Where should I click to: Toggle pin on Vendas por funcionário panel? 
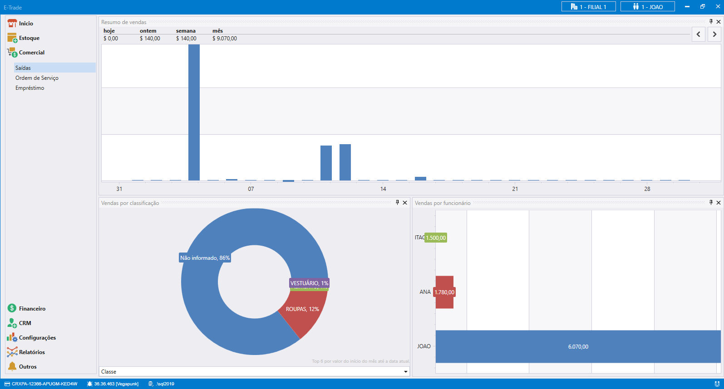(711, 203)
